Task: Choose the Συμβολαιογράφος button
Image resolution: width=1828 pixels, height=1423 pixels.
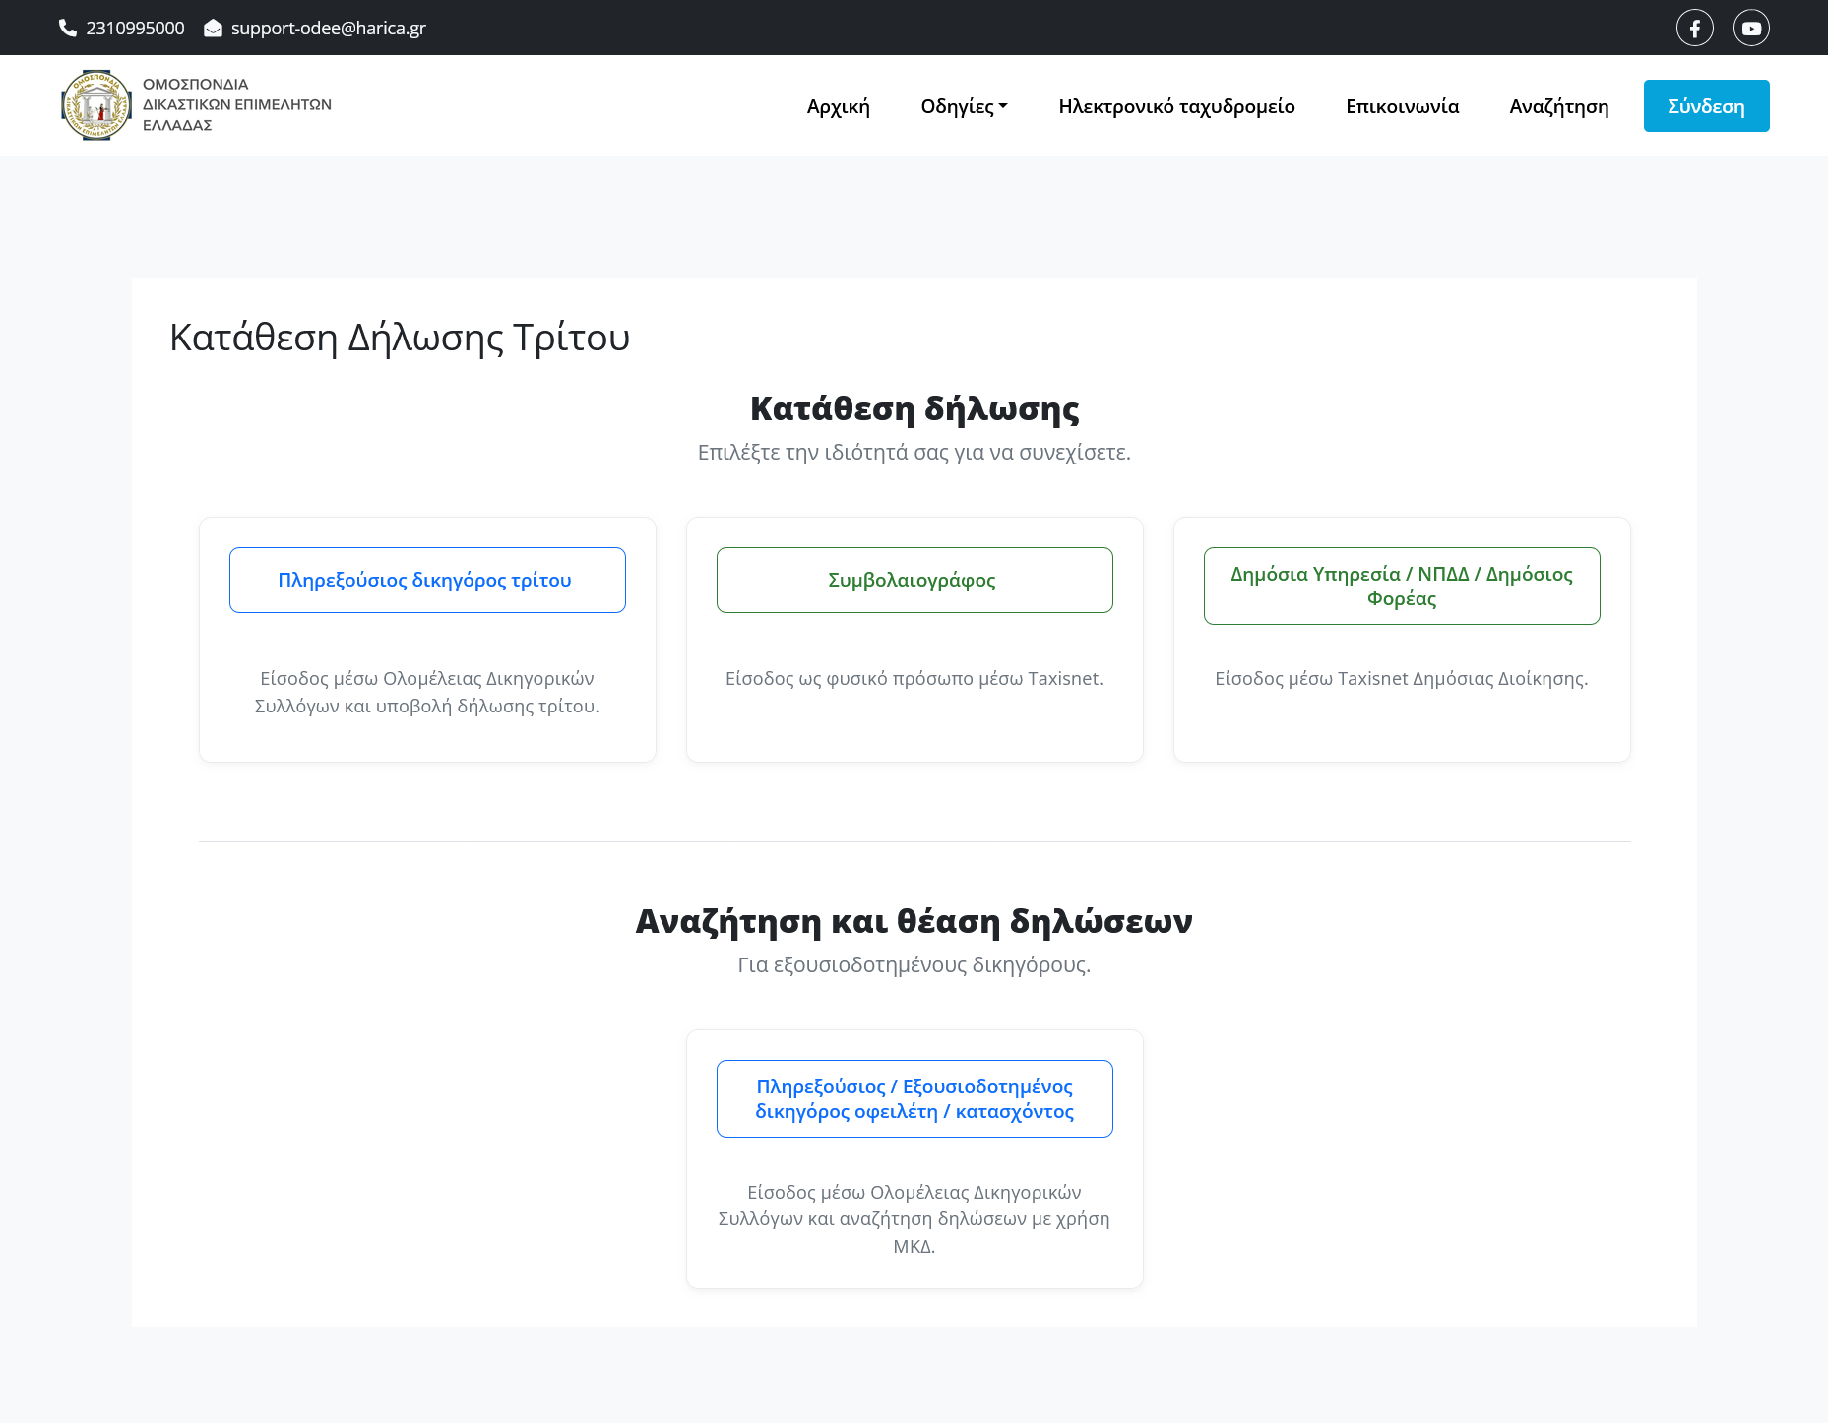Action: (x=914, y=580)
